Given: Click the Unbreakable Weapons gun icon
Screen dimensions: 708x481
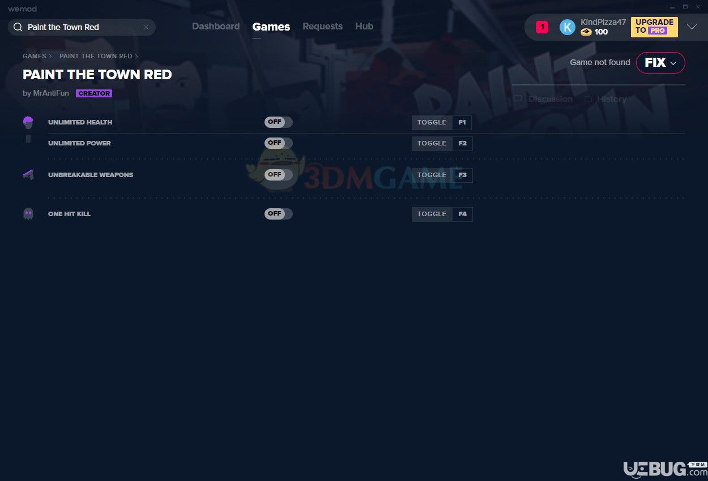Looking at the screenshot, I should (x=28, y=175).
